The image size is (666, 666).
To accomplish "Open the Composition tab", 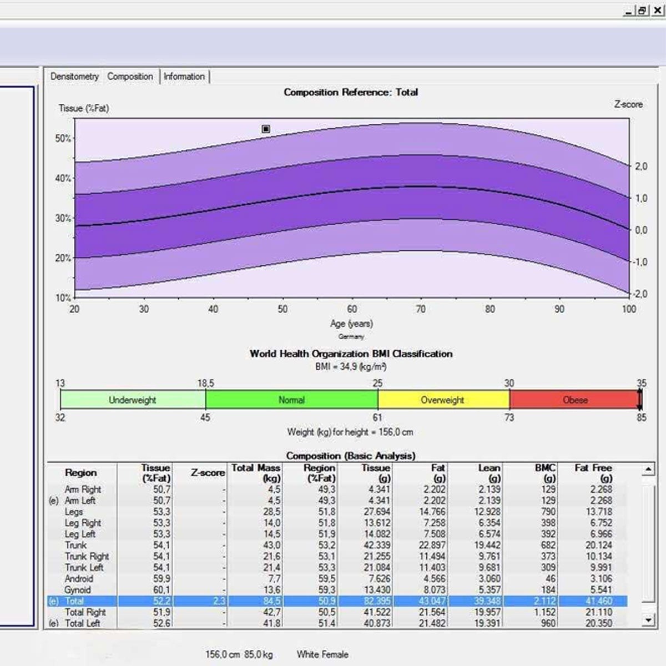I will point(130,77).
